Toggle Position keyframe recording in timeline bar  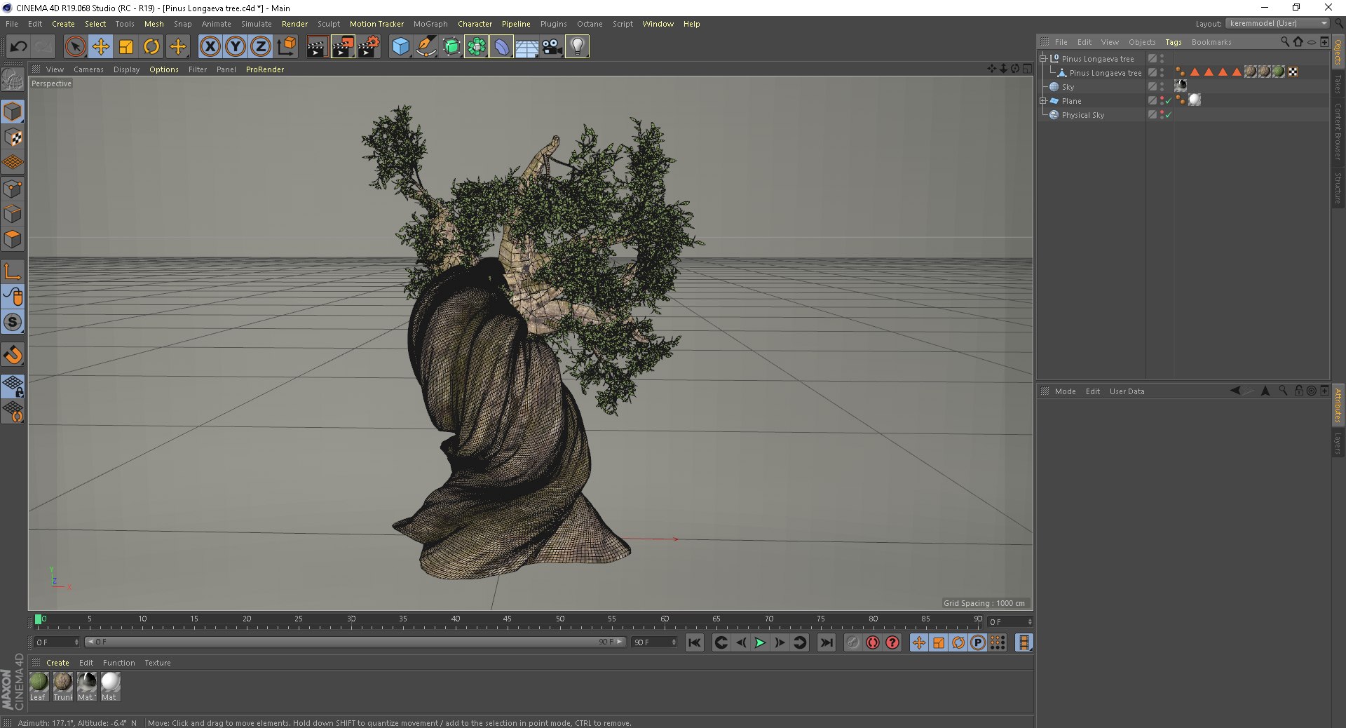pyautogui.click(x=918, y=642)
